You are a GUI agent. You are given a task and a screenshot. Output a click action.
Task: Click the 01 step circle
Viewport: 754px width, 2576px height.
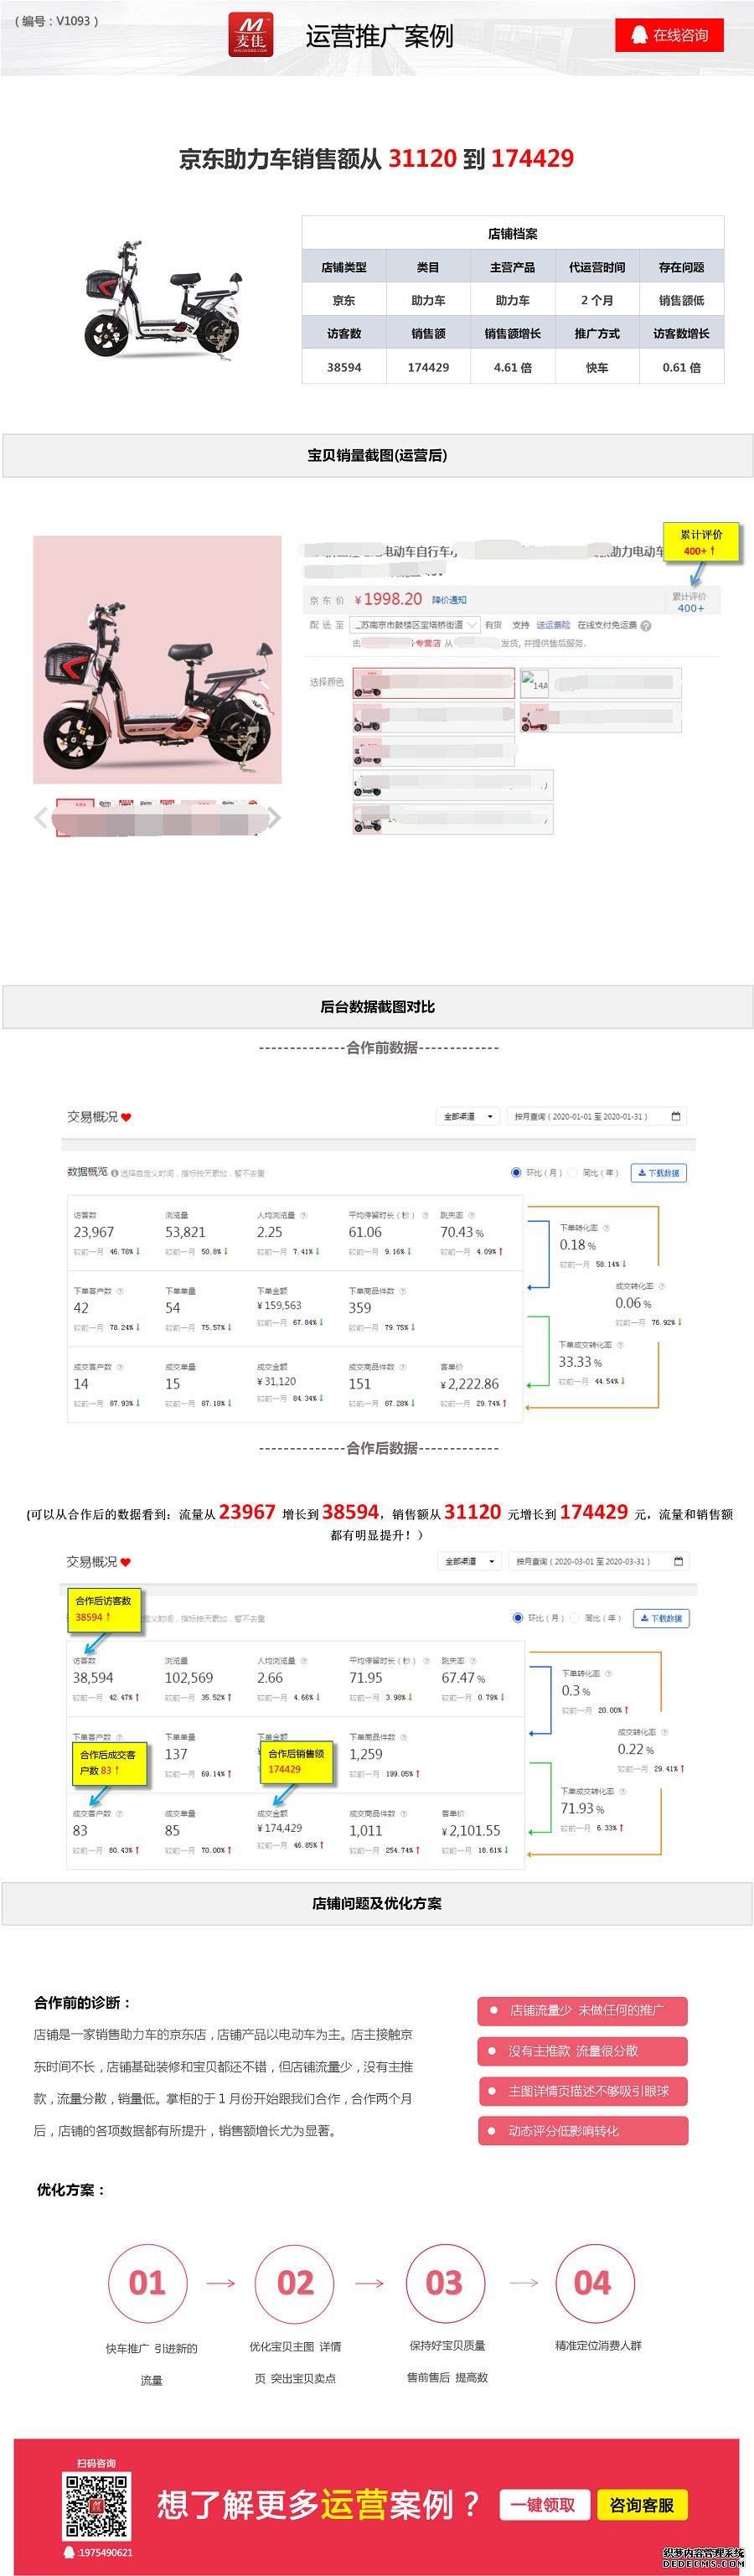148,2283
